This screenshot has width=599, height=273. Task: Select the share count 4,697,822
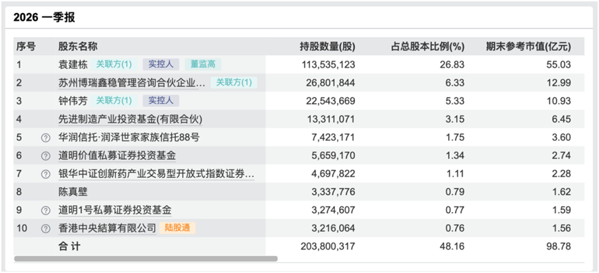334,174
